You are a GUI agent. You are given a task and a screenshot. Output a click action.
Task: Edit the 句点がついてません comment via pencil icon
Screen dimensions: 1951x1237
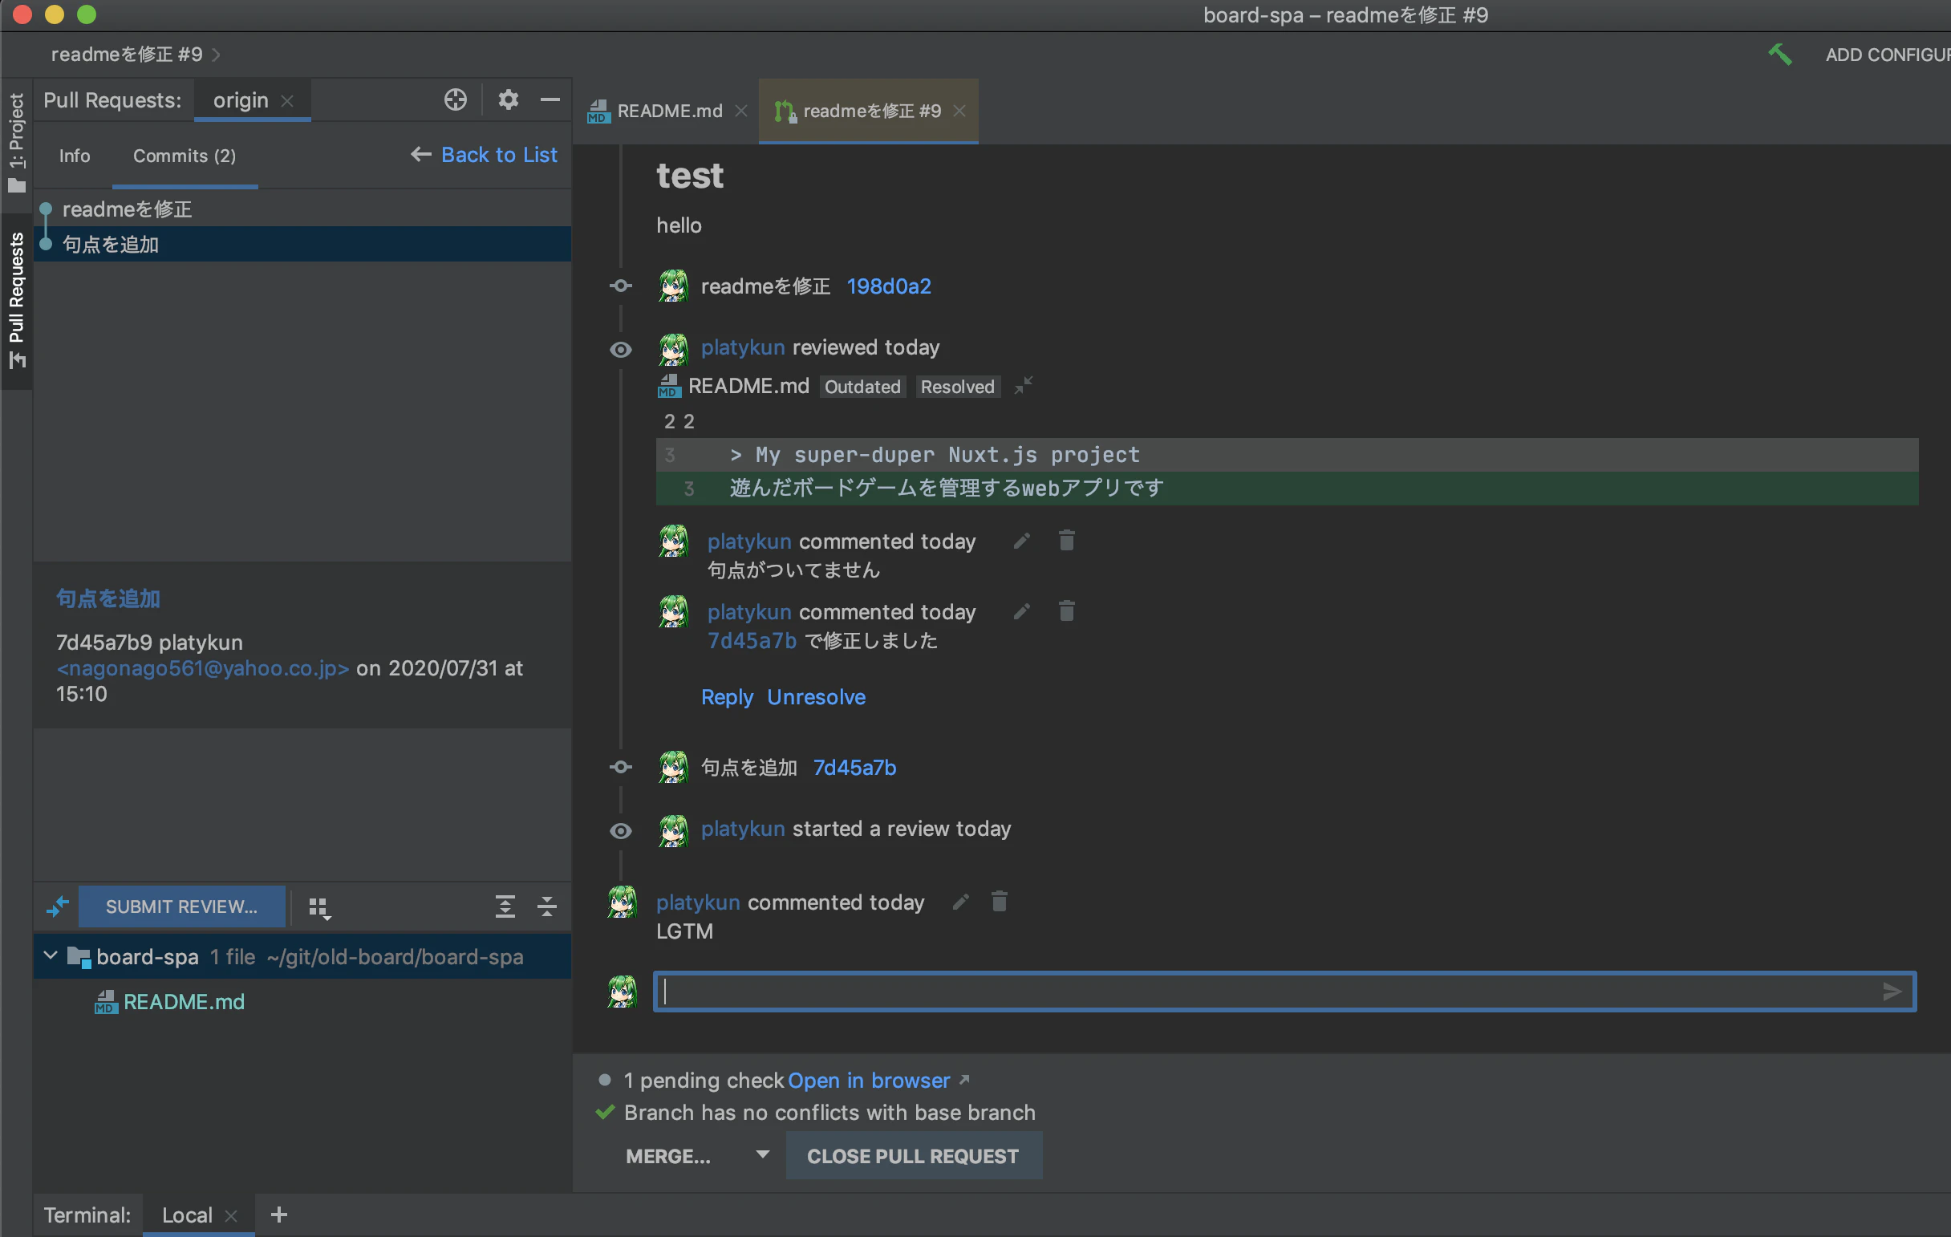coord(1022,541)
